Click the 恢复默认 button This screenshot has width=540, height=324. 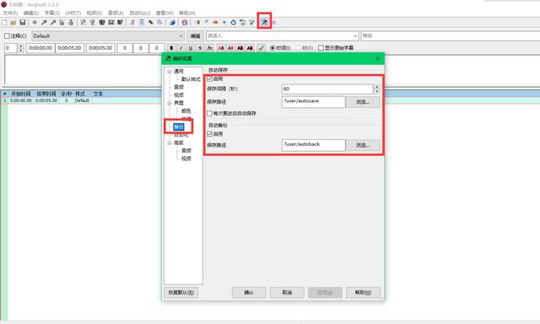pyautogui.click(x=181, y=292)
